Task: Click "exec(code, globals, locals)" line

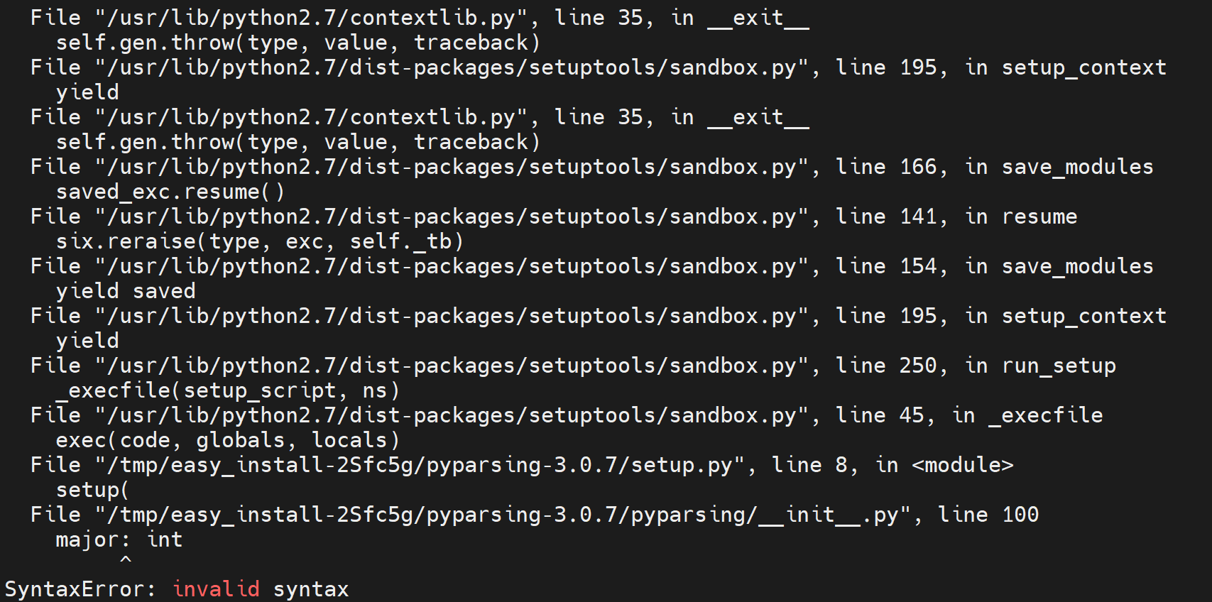Action: pyautogui.click(x=228, y=440)
